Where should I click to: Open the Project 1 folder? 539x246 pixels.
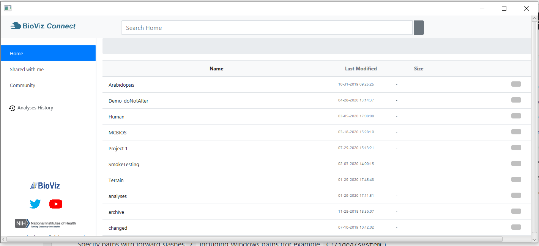tap(118, 149)
